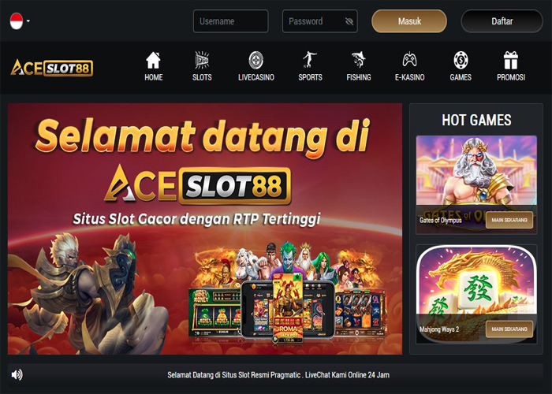The width and height of the screenshot is (552, 394).
Task: Toggle password visibility eye icon
Action: click(349, 21)
